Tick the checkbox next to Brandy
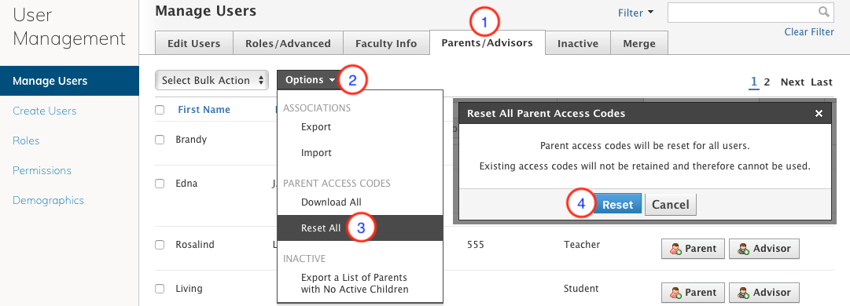 [160, 140]
